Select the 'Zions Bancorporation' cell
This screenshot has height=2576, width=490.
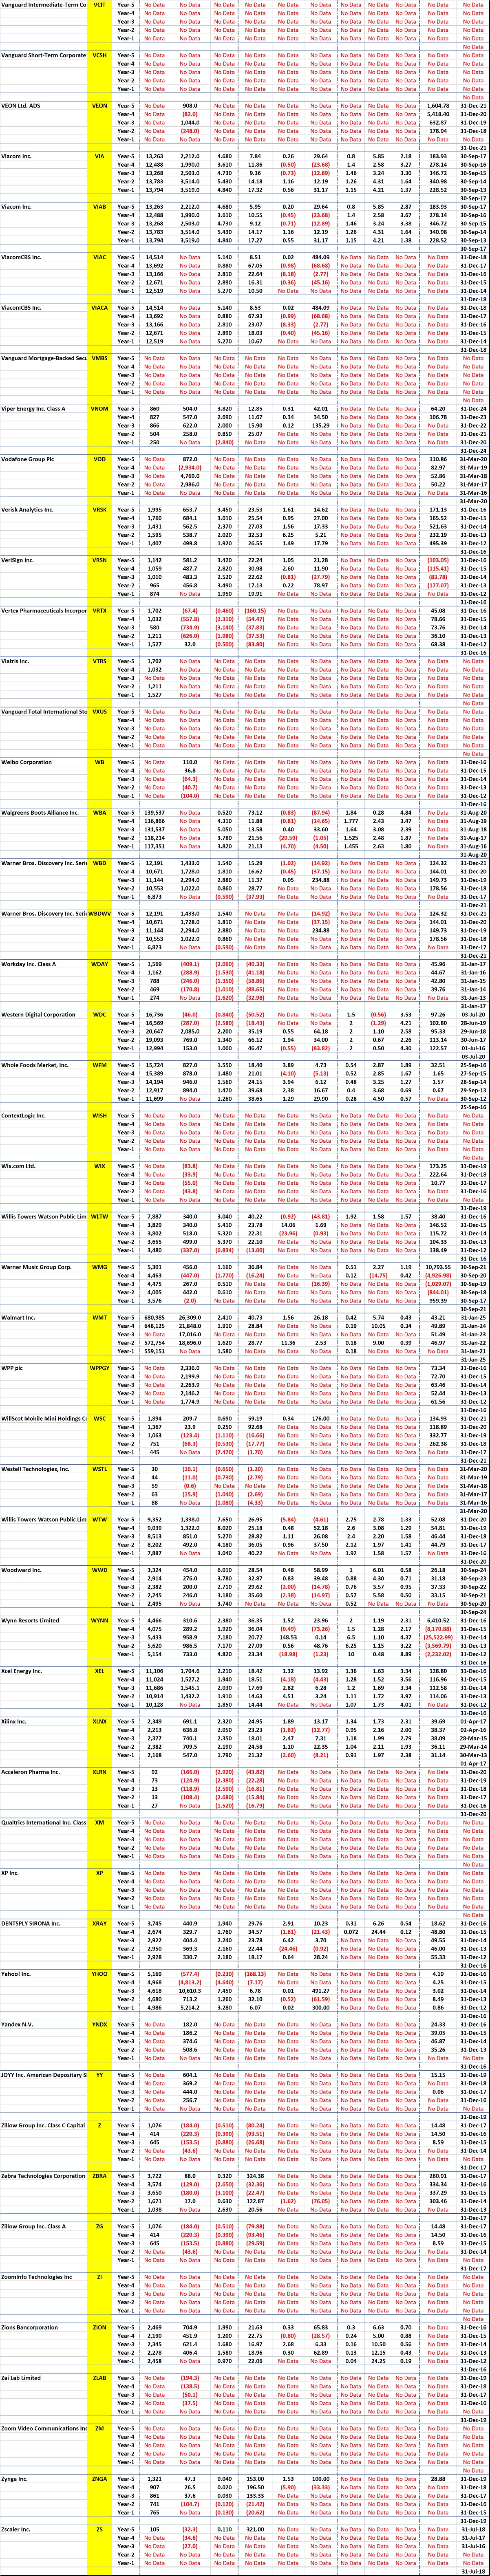[43, 2326]
